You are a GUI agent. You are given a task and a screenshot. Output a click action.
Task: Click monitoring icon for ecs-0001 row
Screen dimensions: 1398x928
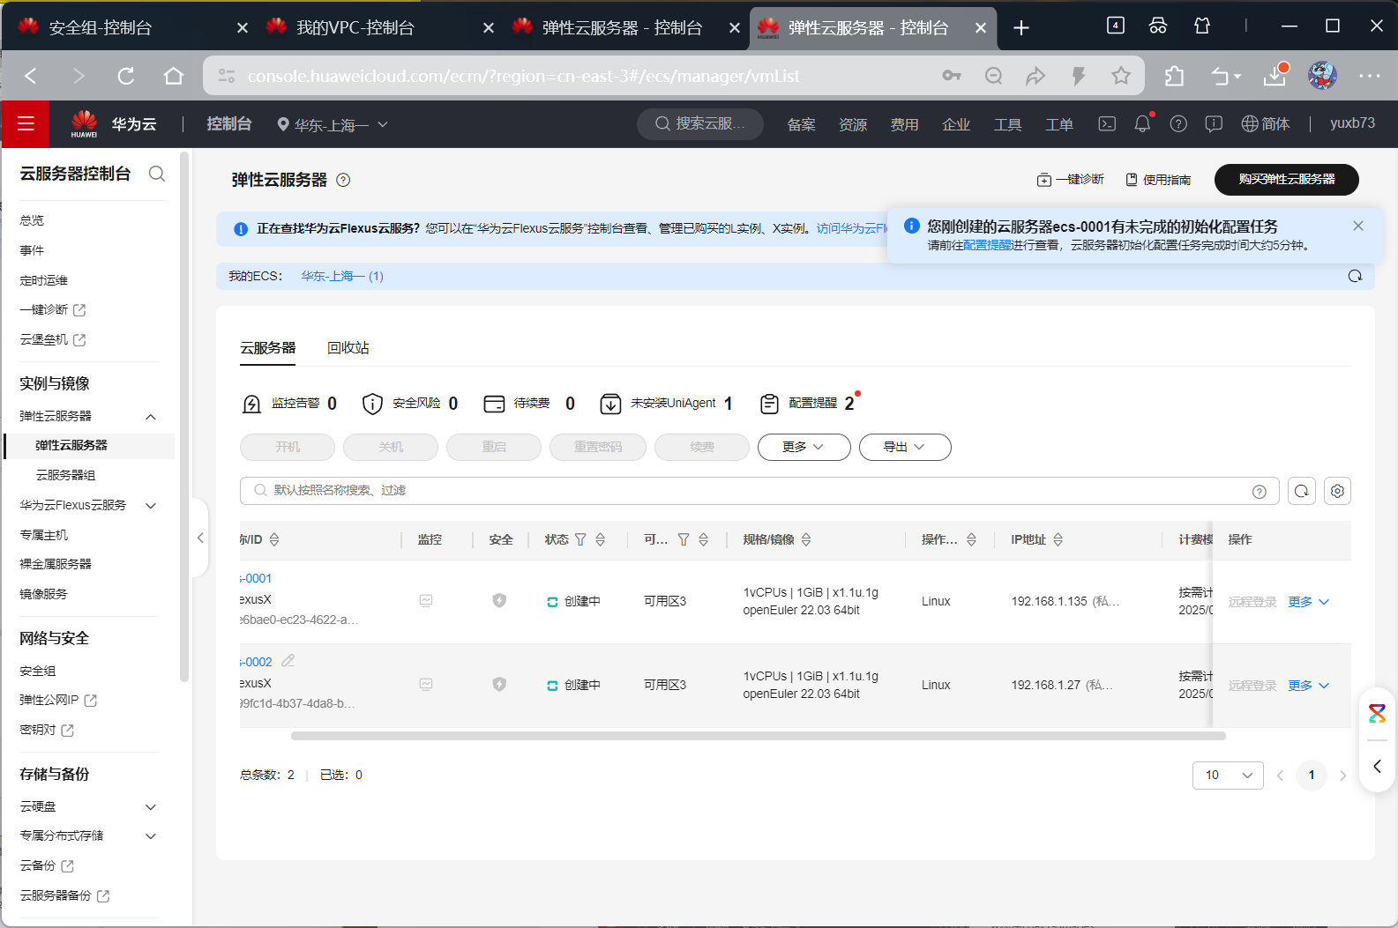[x=426, y=601]
